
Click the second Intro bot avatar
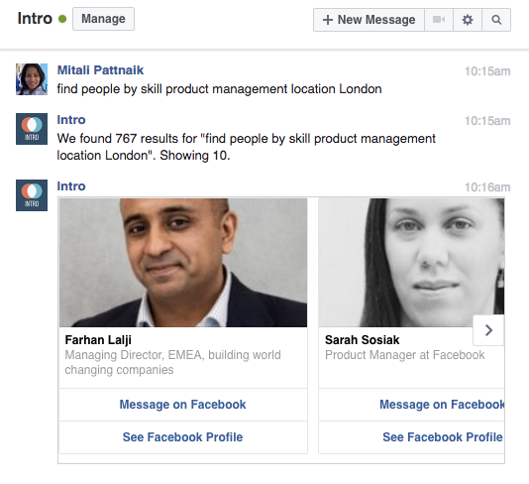[x=32, y=195]
